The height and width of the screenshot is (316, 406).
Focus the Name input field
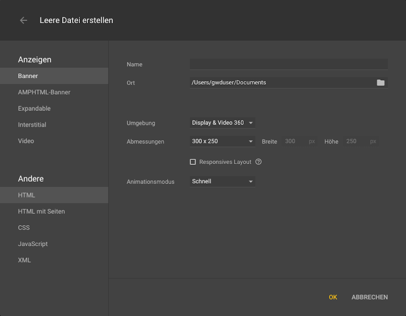tap(289, 64)
